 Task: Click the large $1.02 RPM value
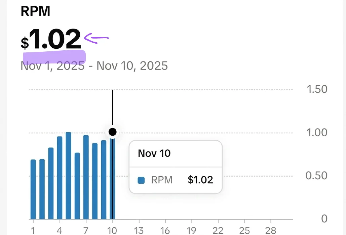(51, 39)
